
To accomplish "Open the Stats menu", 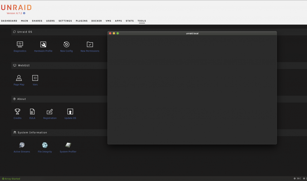I will [x=130, y=21].
